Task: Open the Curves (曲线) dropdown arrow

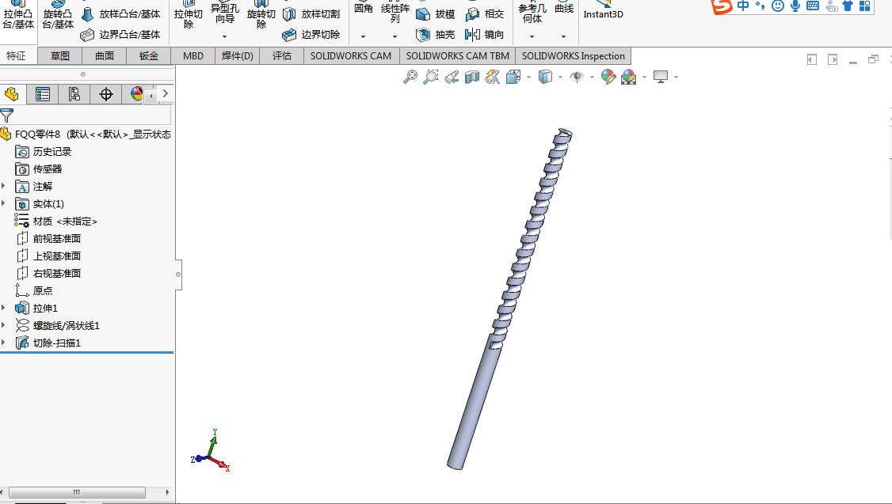Action: pos(564,36)
